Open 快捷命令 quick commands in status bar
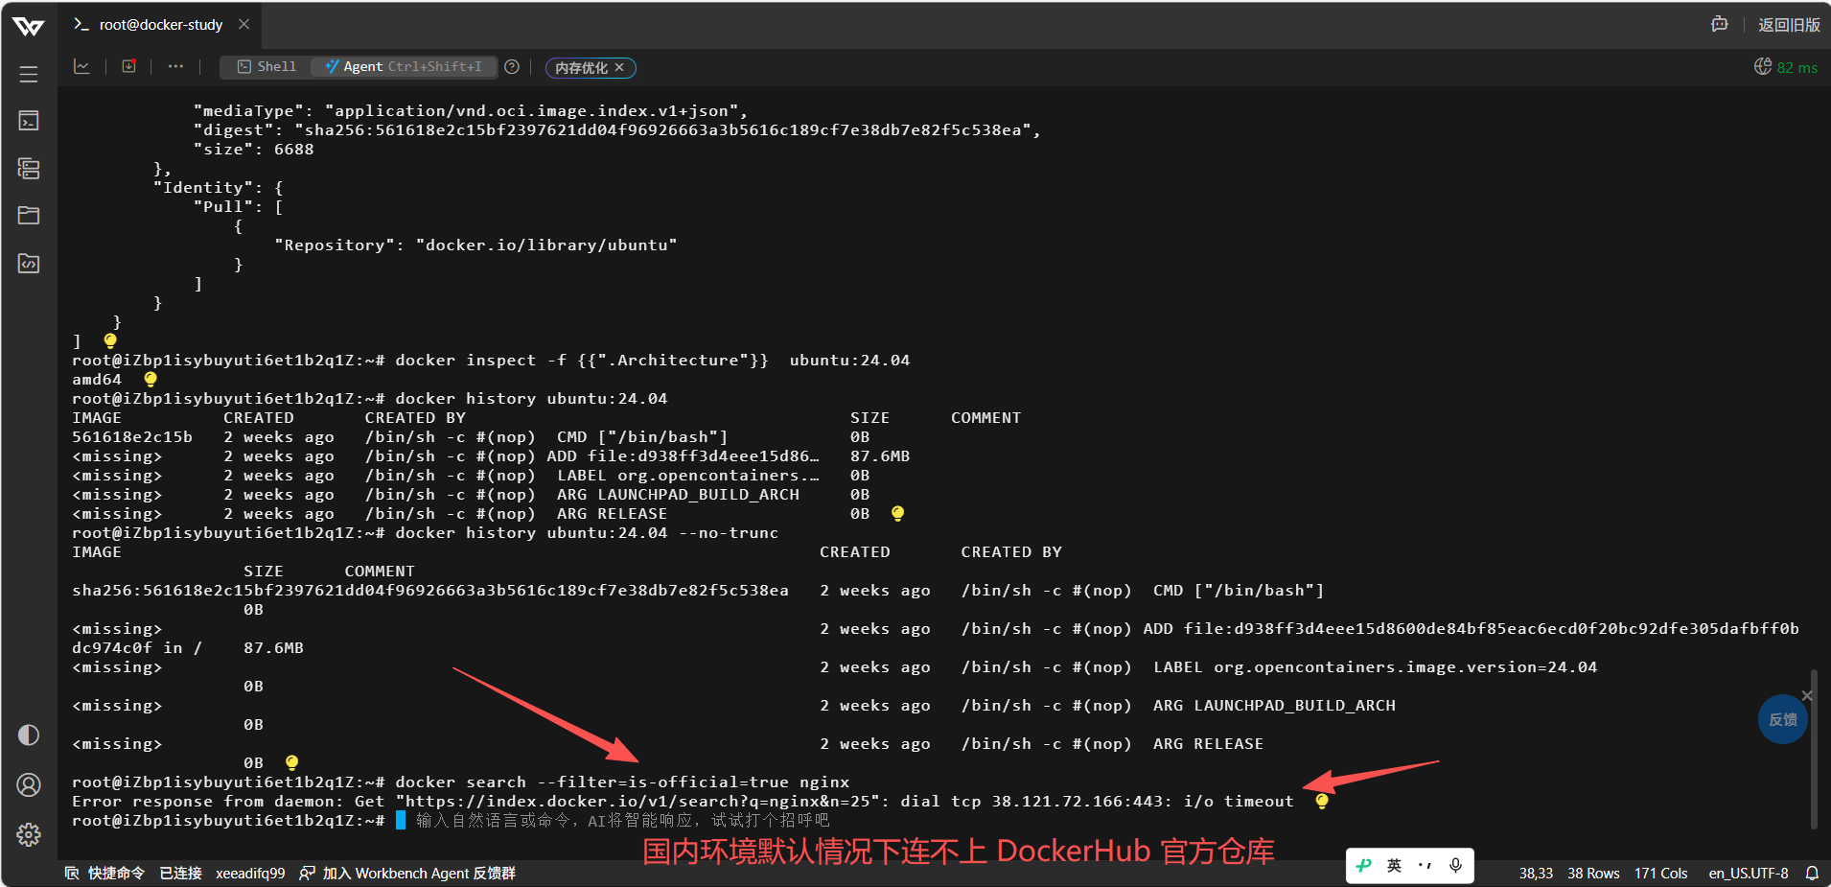Image resolution: width=1831 pixels, height=887 pixels. click(105, 873)
